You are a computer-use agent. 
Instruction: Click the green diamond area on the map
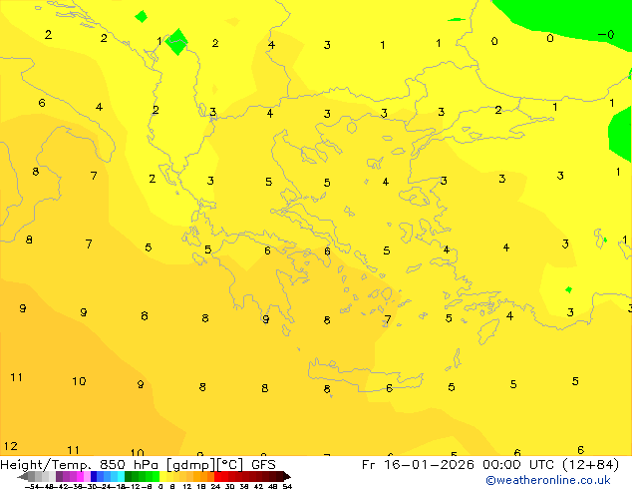click(177, 42)
